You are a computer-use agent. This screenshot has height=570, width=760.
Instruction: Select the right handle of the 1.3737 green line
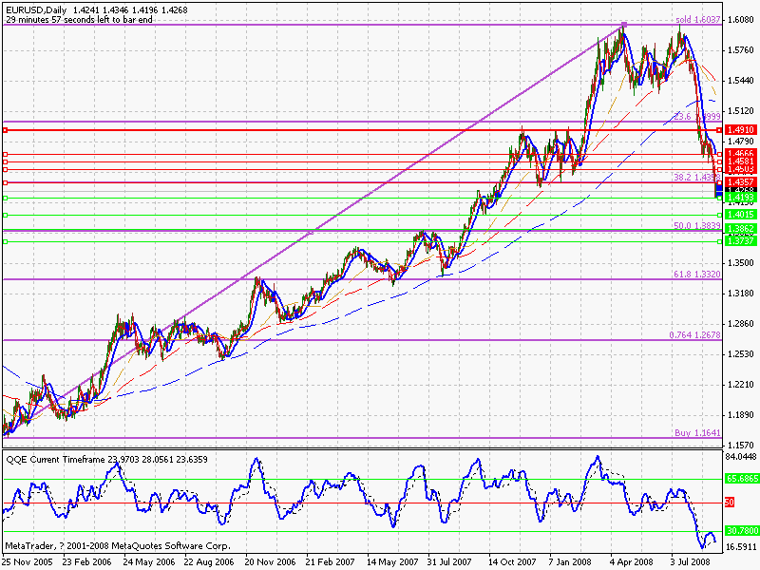(719, 241)
